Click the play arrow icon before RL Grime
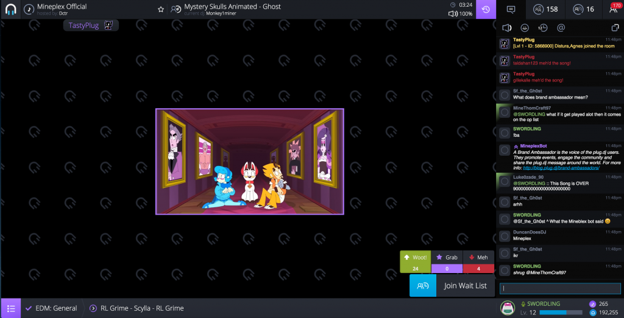The width and height of the screenshot is (624, 318). [x=93, y=308]
